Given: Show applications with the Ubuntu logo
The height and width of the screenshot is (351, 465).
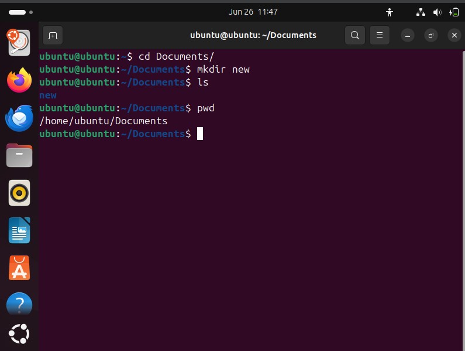Looking at the screenshot, I should [19, 334].
